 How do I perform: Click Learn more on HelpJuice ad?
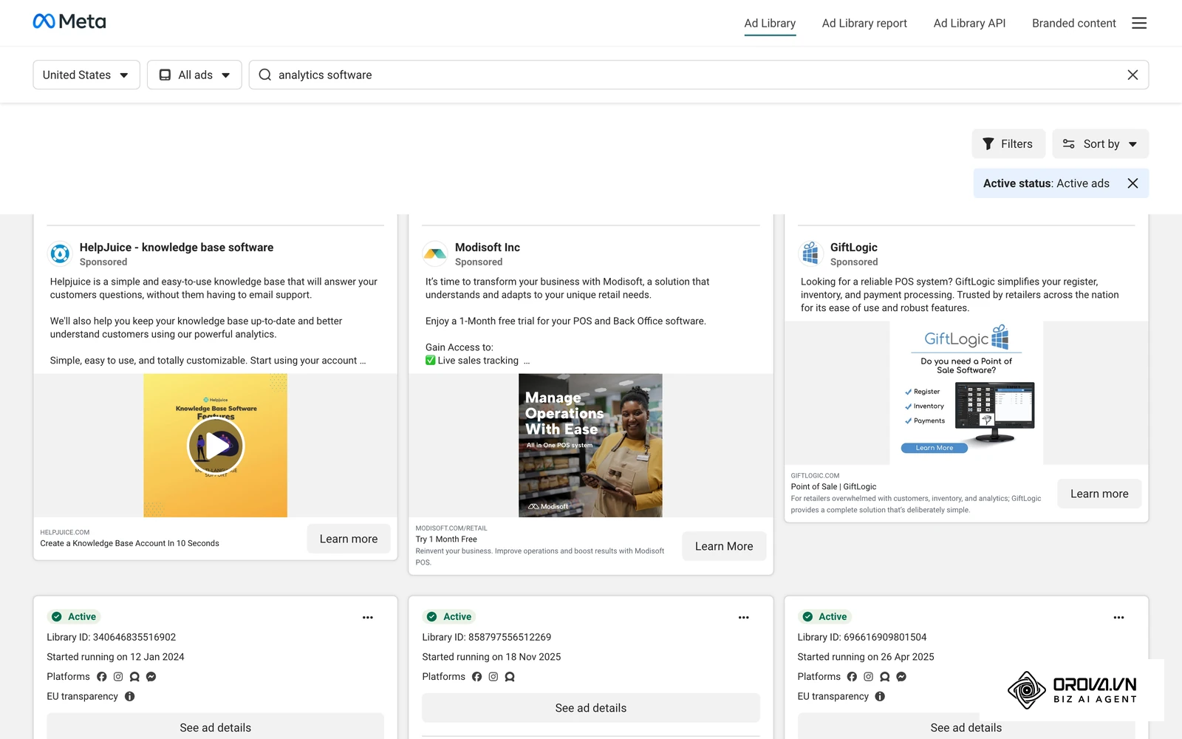[x=349, y=539]
